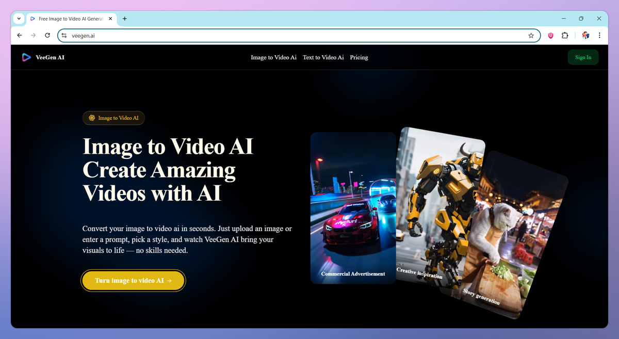
Task: Click the VeeGen AI play-triangle logo
Action: [26, 57]
